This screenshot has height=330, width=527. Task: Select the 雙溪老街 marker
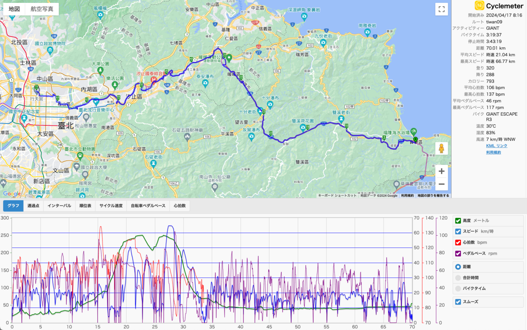click(x=341, y=119)
